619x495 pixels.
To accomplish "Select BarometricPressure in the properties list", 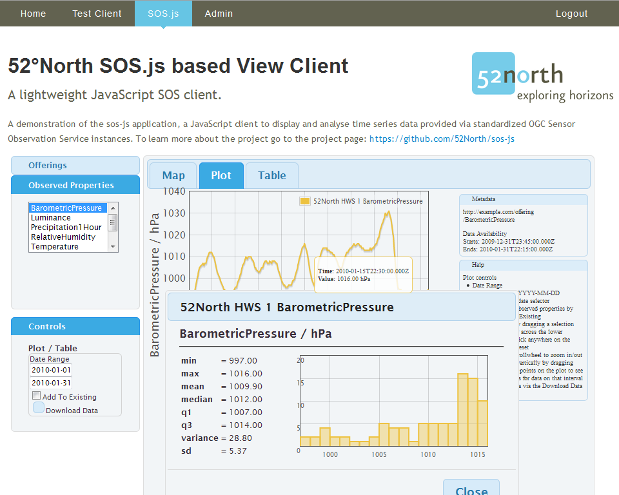I will click(68, 208).
